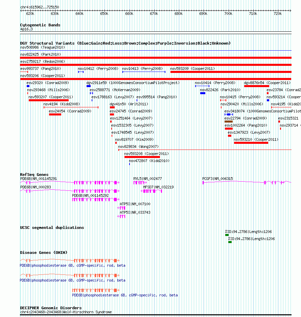This screenshot has height=317, width=301.
Task: Click the 700k tick on the ruler
Action: [228, 14]
